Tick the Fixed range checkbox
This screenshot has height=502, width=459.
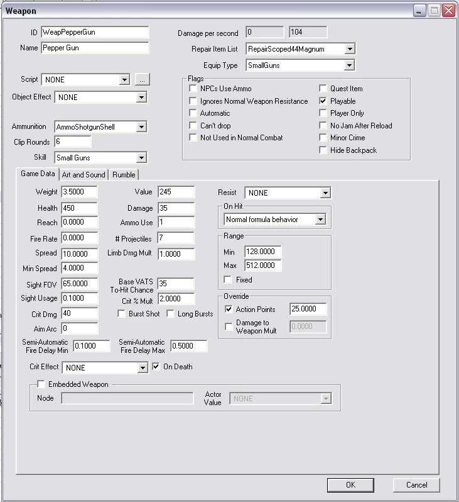(227, 280)
